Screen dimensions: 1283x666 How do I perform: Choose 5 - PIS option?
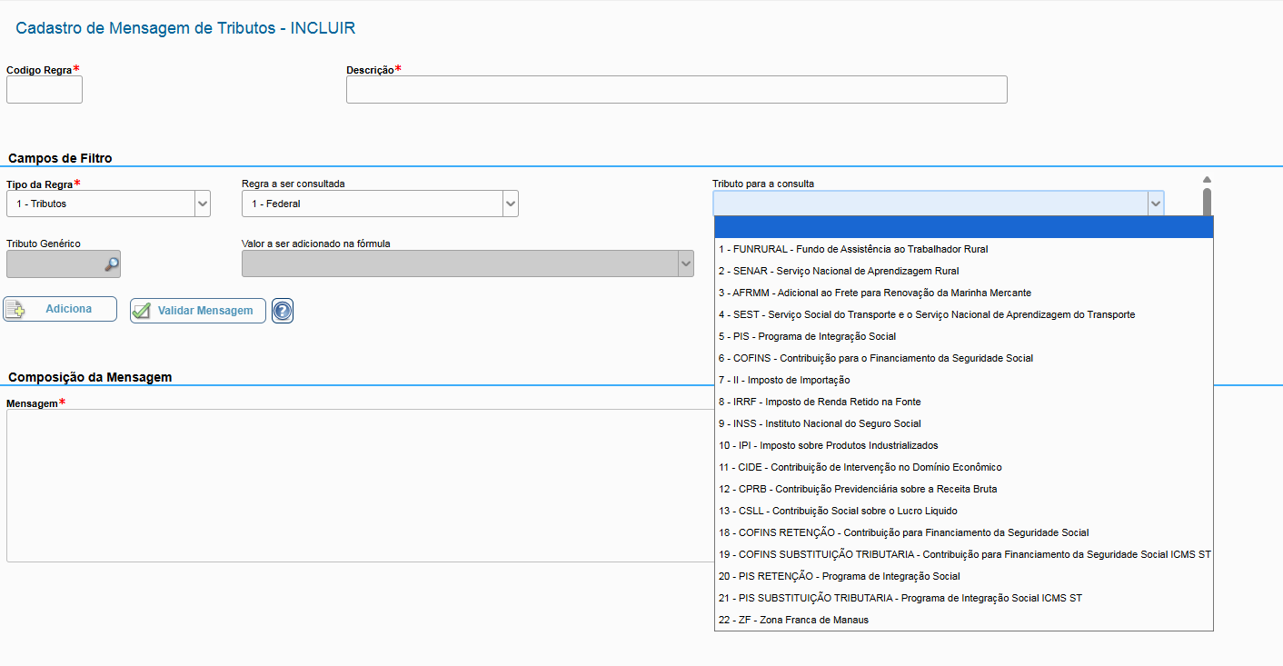(x=807, y=336)
